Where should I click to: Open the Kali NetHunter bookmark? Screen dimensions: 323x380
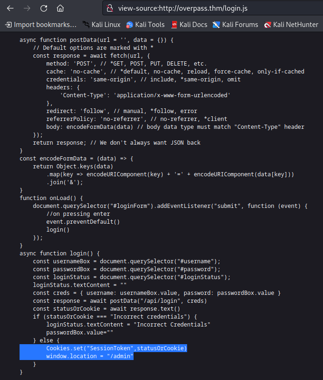[x=291, y=25]
